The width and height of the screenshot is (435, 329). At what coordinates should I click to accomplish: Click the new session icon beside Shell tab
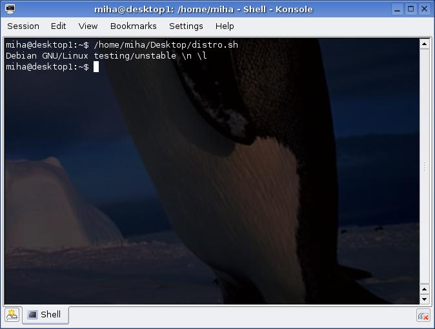[12, 315]
